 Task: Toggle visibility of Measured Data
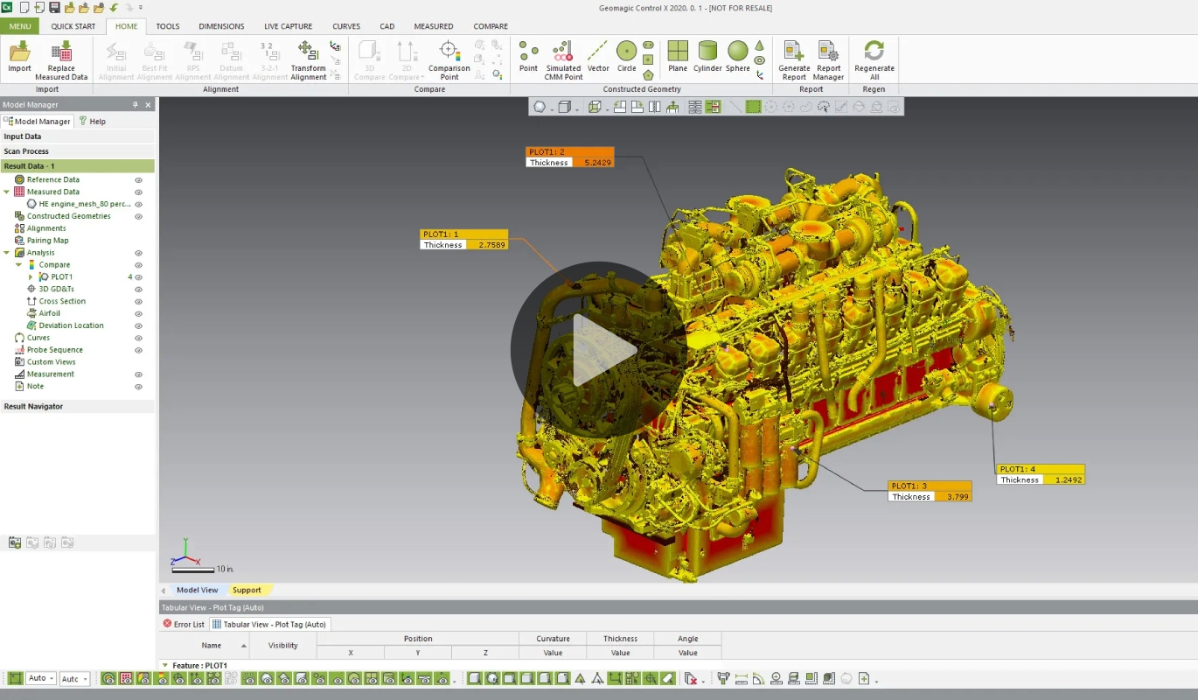pyautogui.click(x=138, y=192)
